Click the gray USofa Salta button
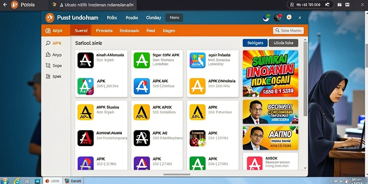Viewport: 368px width, 184px height. pos(284,43)
